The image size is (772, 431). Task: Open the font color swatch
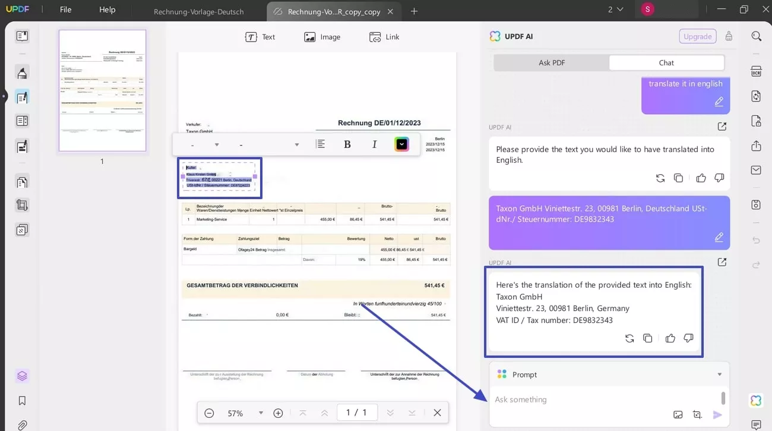point(401,144)
